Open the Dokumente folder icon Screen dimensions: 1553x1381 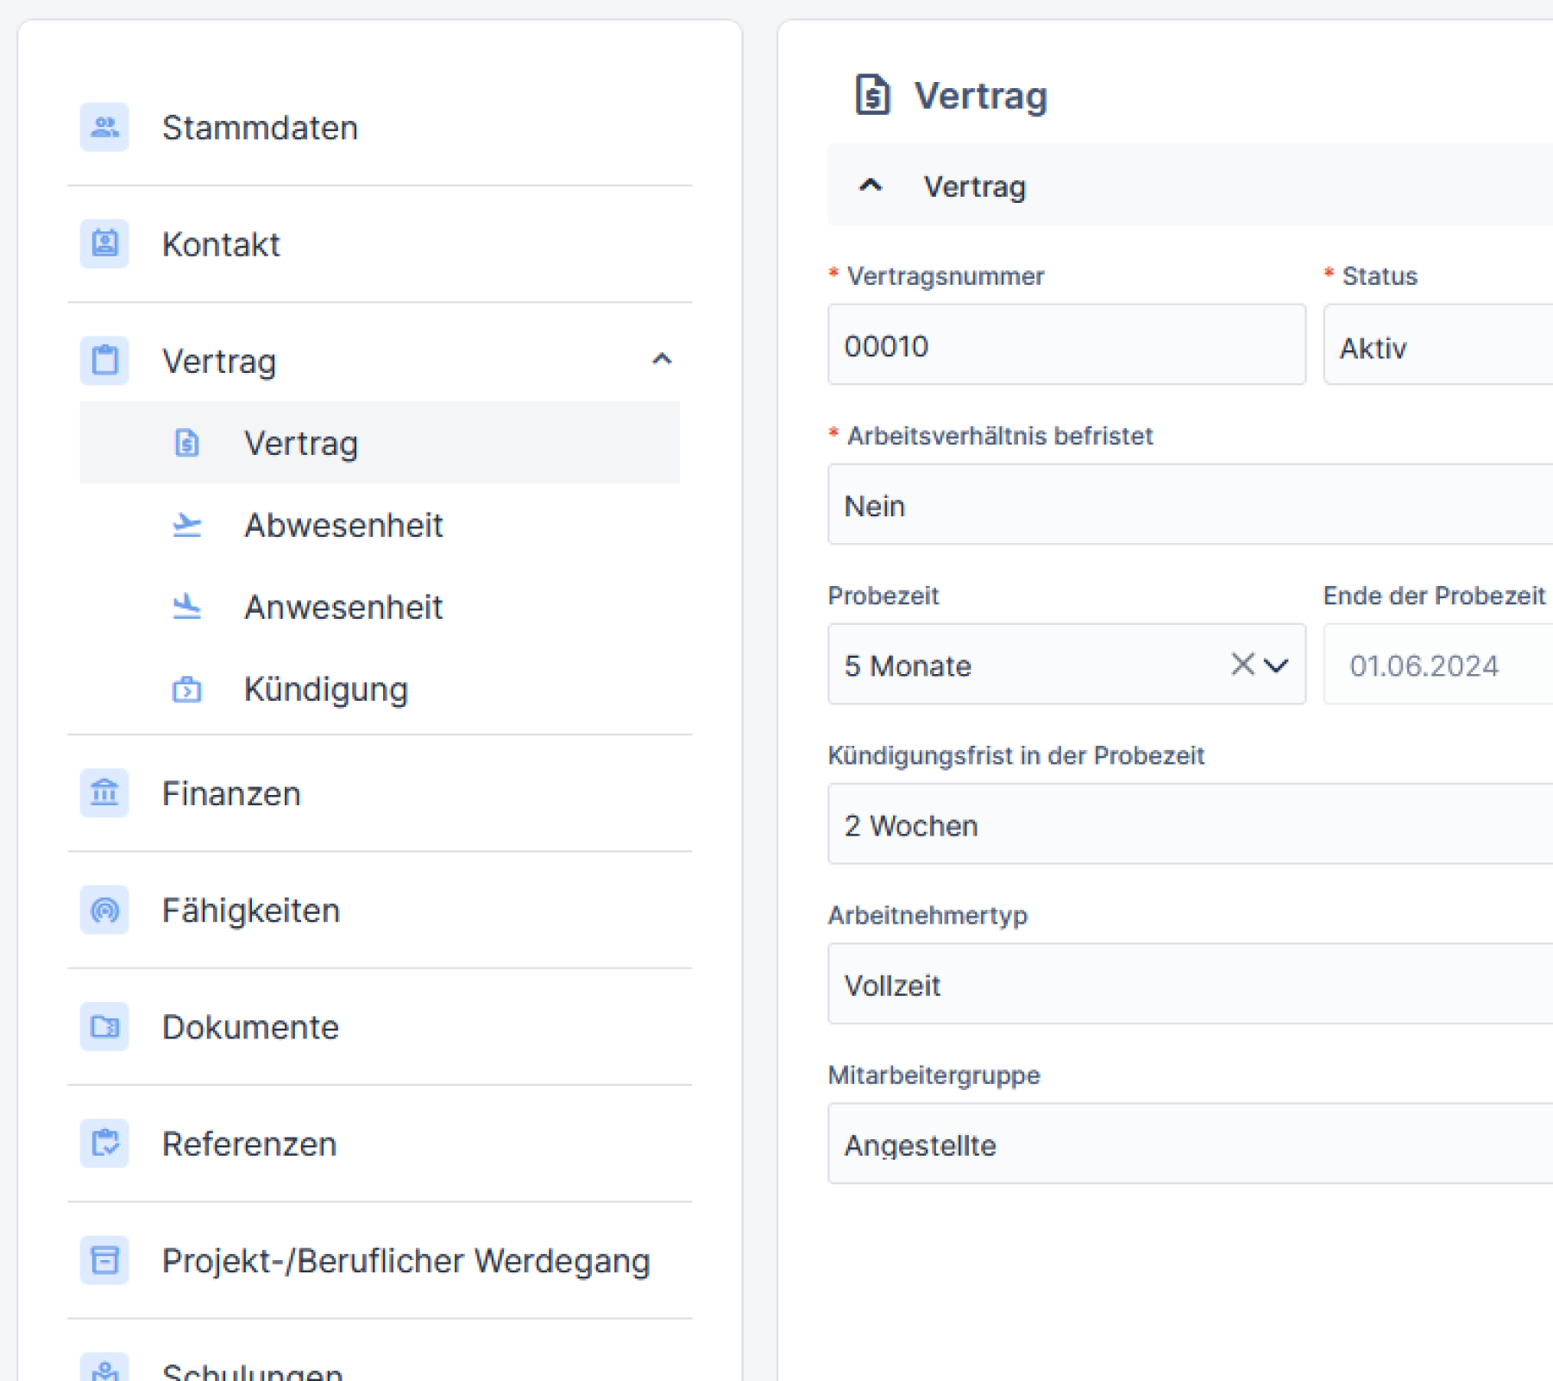coord(104,1027)
